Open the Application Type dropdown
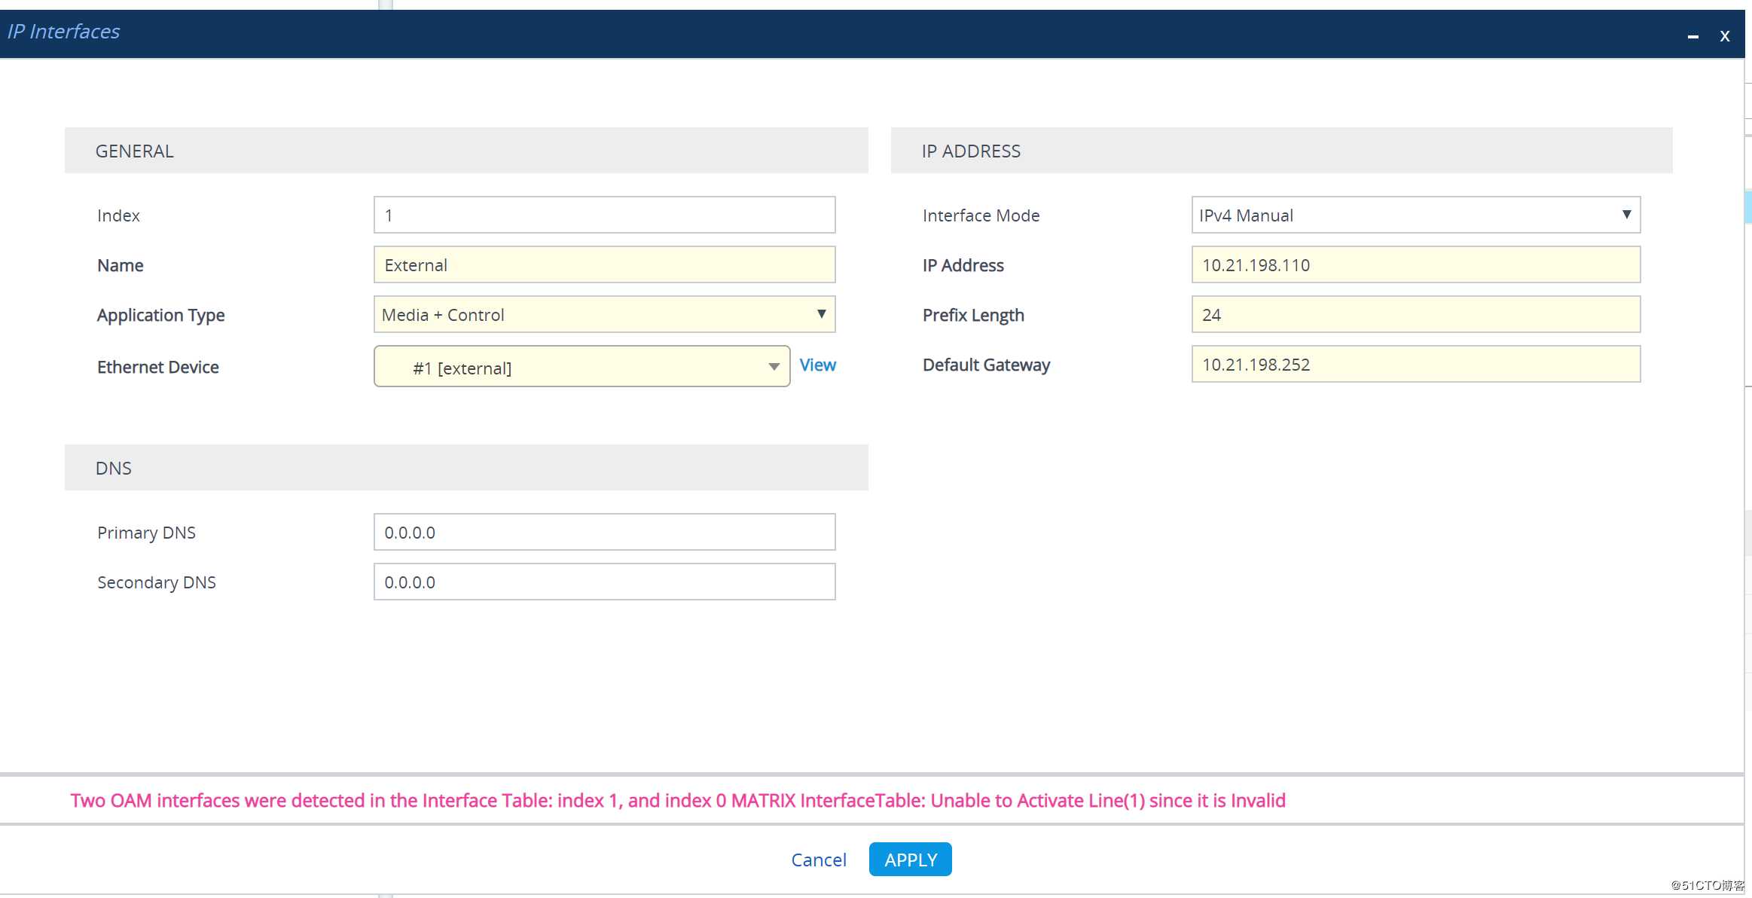Image resolution: width=1752 pixels, height=898 pixels. coord(604,315)
